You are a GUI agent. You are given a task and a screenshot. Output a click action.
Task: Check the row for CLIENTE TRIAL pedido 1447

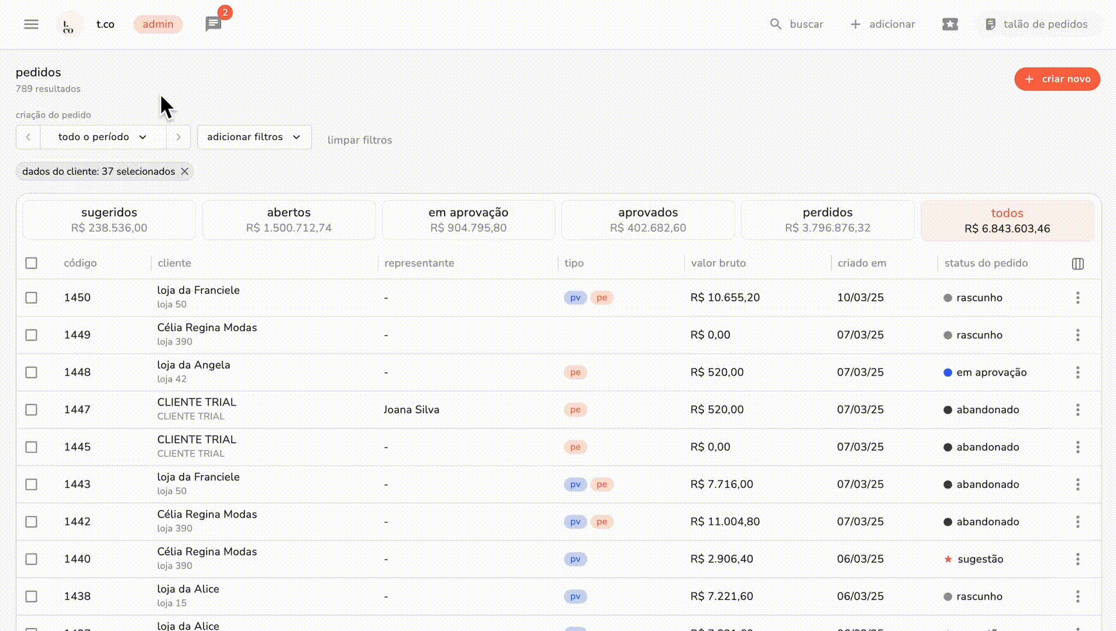pyautogui.click(x=31, y=410)
